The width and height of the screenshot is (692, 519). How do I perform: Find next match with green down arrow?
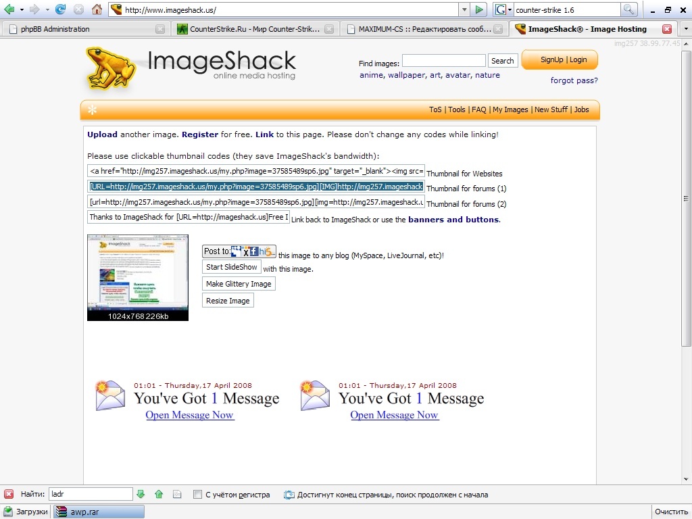(141, 494)
